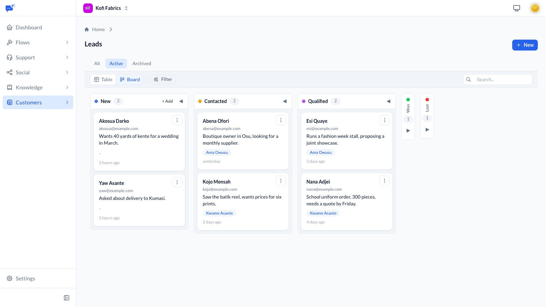Switch to Table view

tap(103, 79)
